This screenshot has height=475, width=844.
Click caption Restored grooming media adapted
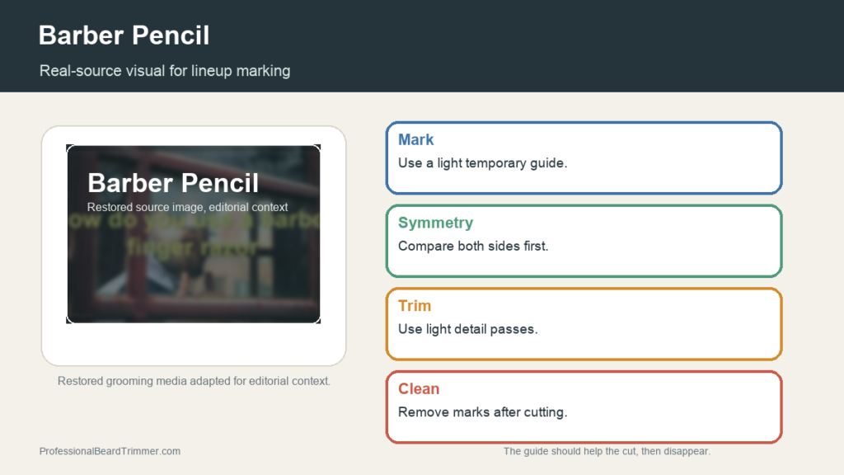click(194, 381)
